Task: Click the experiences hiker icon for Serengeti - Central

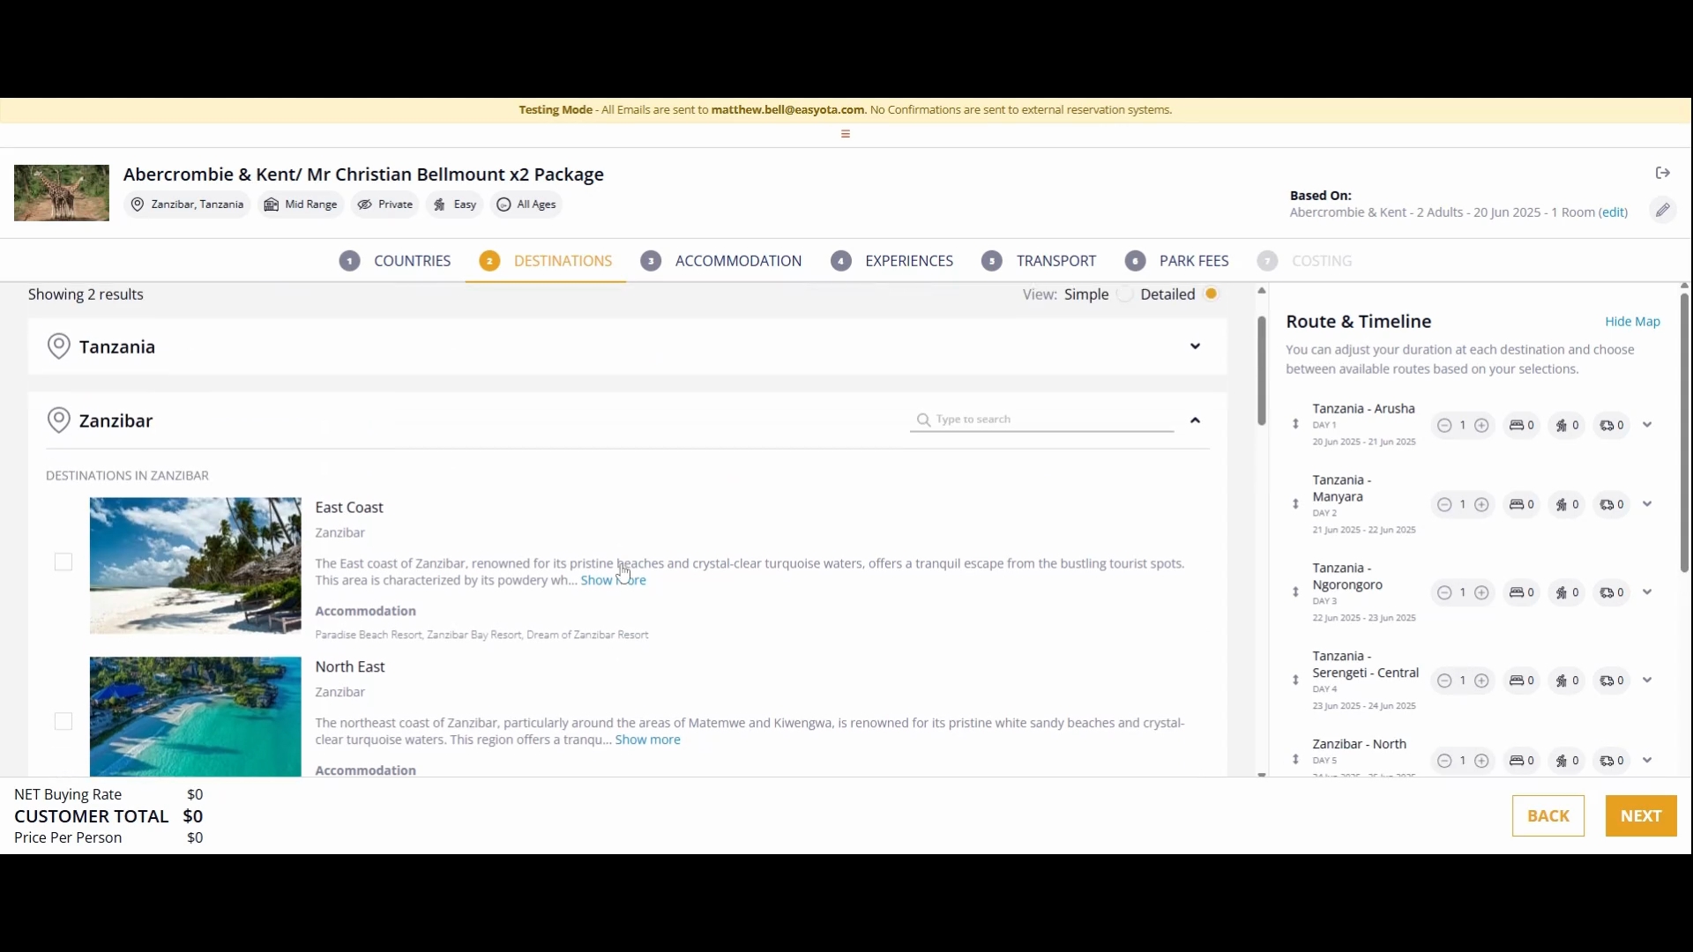Action: pos(1562,681)
